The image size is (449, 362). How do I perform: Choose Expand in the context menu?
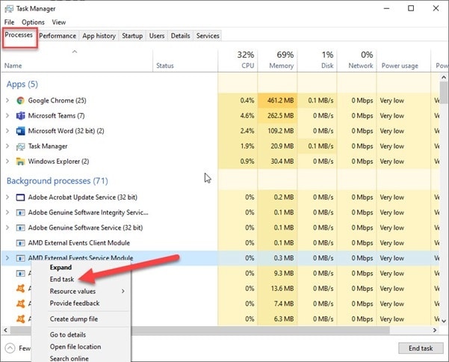click(61, 268)
